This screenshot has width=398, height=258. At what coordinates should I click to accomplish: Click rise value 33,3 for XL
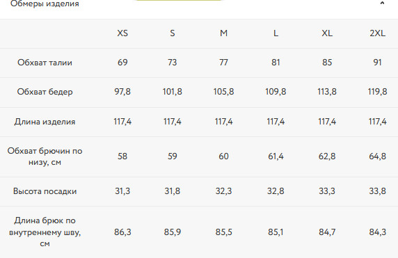coord(327,191)
